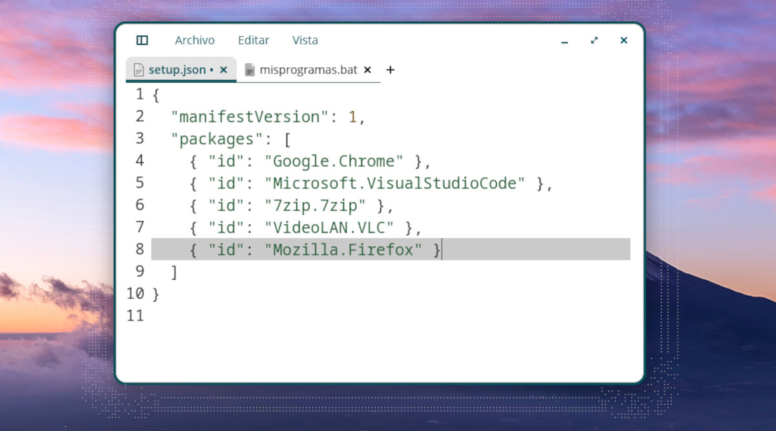The height and width of the screenshot is (431, 776).
Task: Click the closing bracket on line 9
Action: tap(174, 272)
